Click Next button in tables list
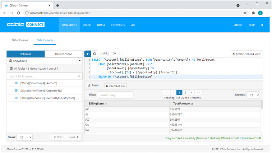 [x=74, y=137]
